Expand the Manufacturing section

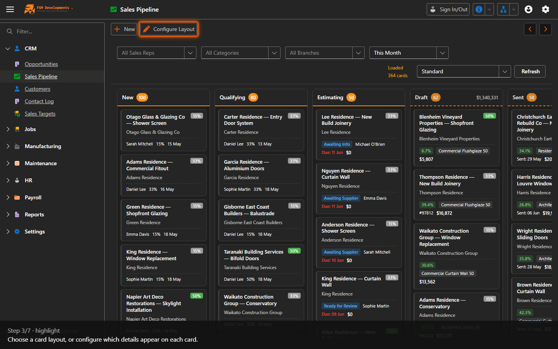point(8,146)
